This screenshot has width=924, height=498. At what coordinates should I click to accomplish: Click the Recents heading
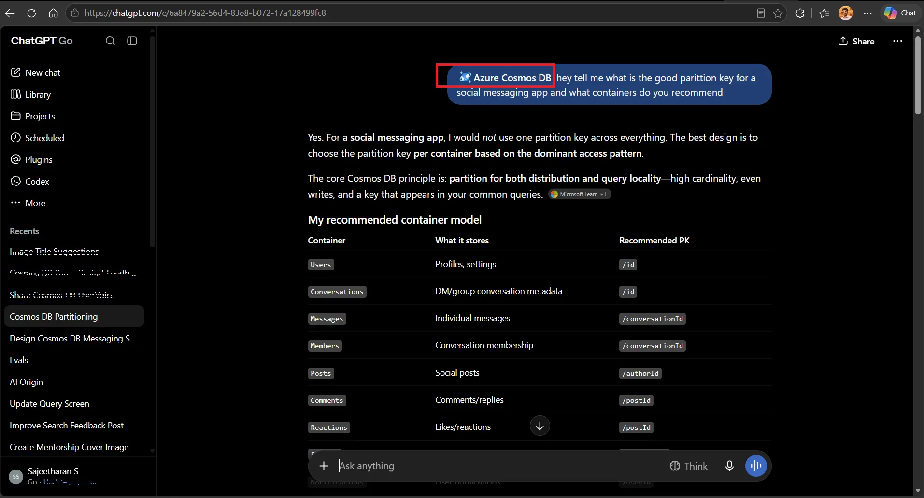[x=24, y=231]
